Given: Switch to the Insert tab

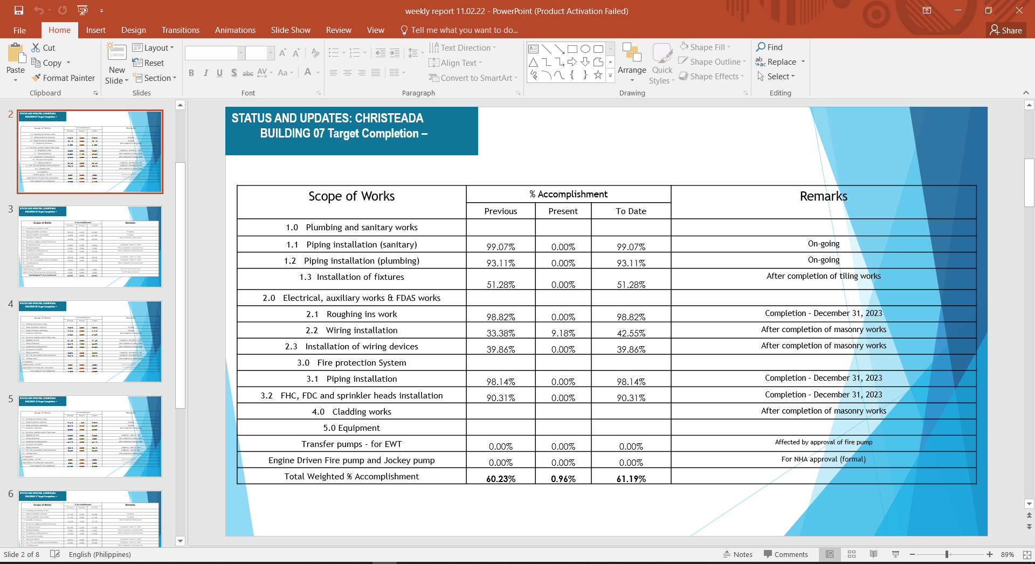Looking at the screenshot, I should [x=95, y=30].
